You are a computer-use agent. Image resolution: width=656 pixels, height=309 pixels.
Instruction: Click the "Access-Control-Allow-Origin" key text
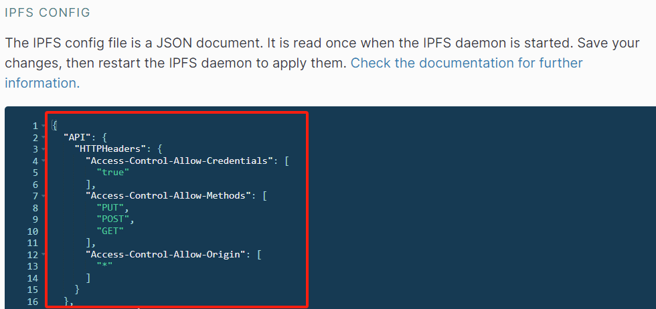tap(165, 254)
